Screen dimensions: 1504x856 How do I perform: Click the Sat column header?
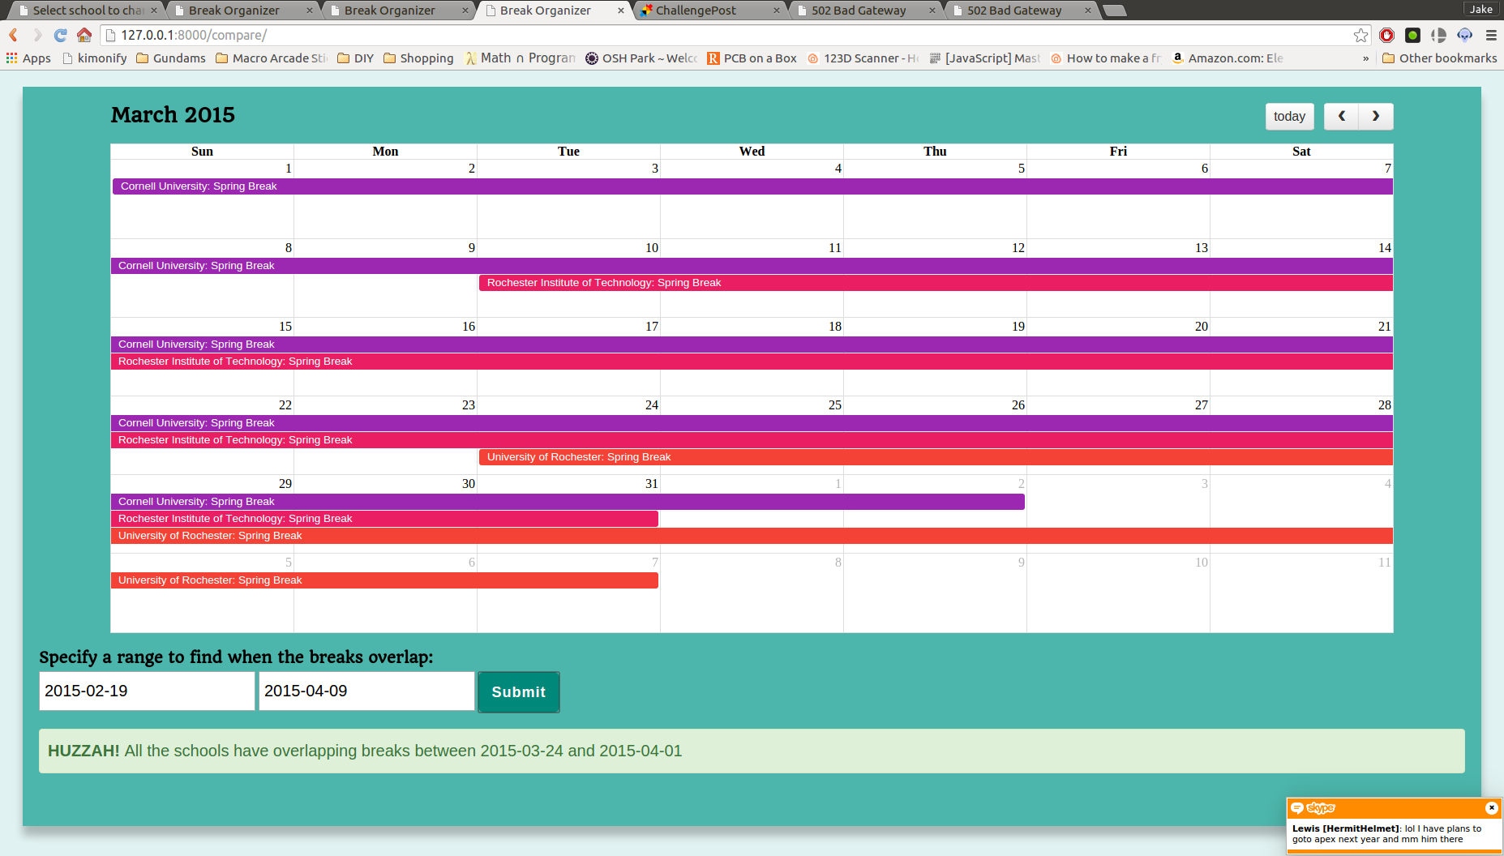(x=1301, y=152)
